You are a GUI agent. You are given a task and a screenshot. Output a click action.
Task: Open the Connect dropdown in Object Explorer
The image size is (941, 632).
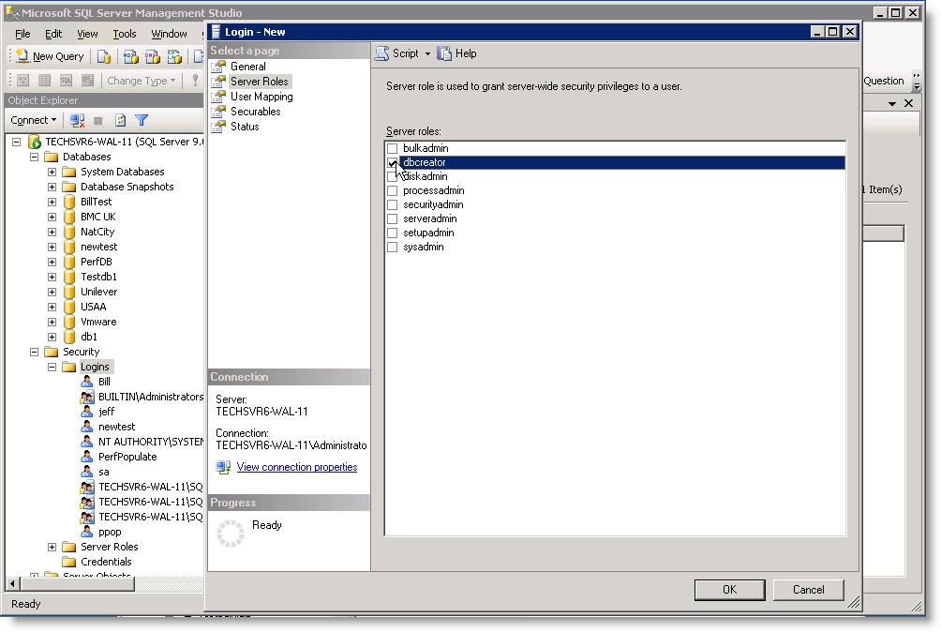click(34, 120)
